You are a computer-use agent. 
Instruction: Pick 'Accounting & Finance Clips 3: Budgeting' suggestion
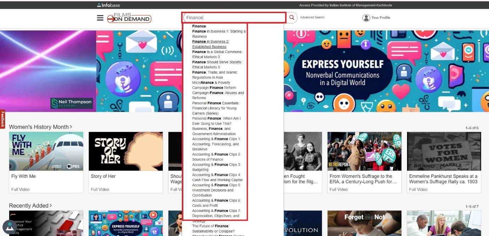click(216, 167)
